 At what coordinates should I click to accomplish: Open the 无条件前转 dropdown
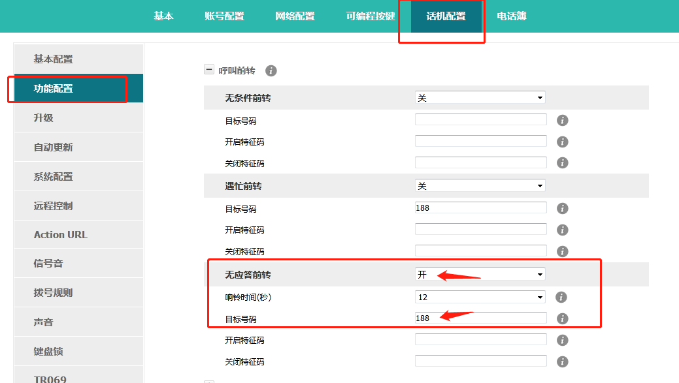pyautogui.click(x=480, y=97)
